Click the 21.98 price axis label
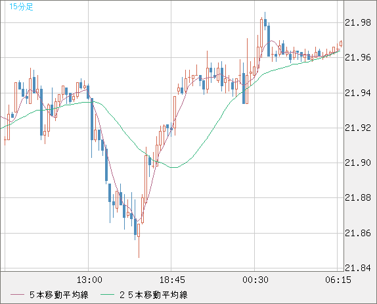377x304 pixels. 358,22
